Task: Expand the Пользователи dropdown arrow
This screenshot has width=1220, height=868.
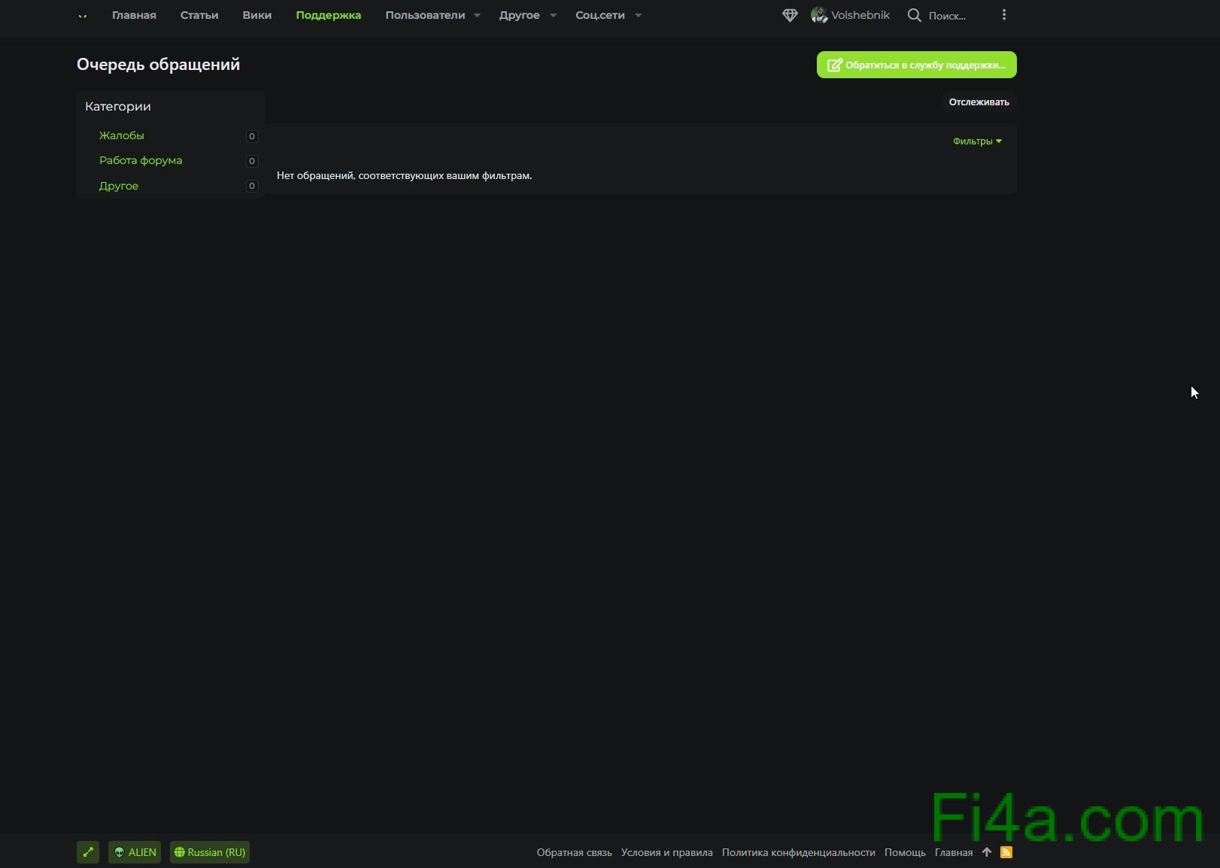Action: [x=477, y=15]
